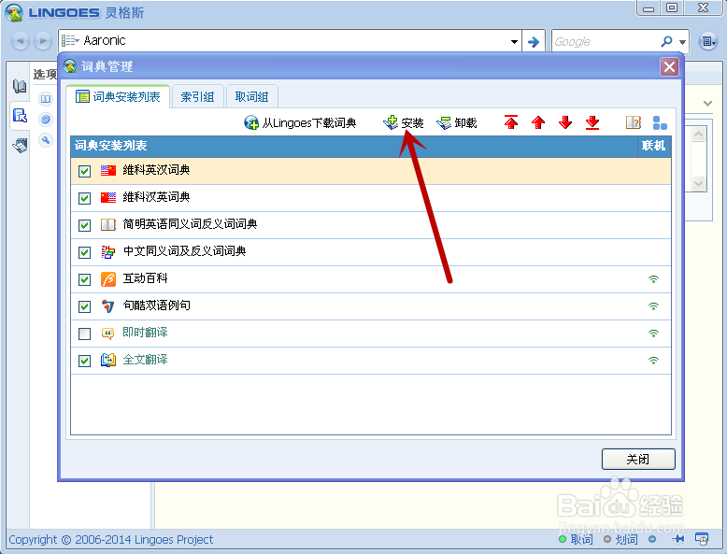Click the forward navigation arrow

pyautogui.click(x=43, y=41)
